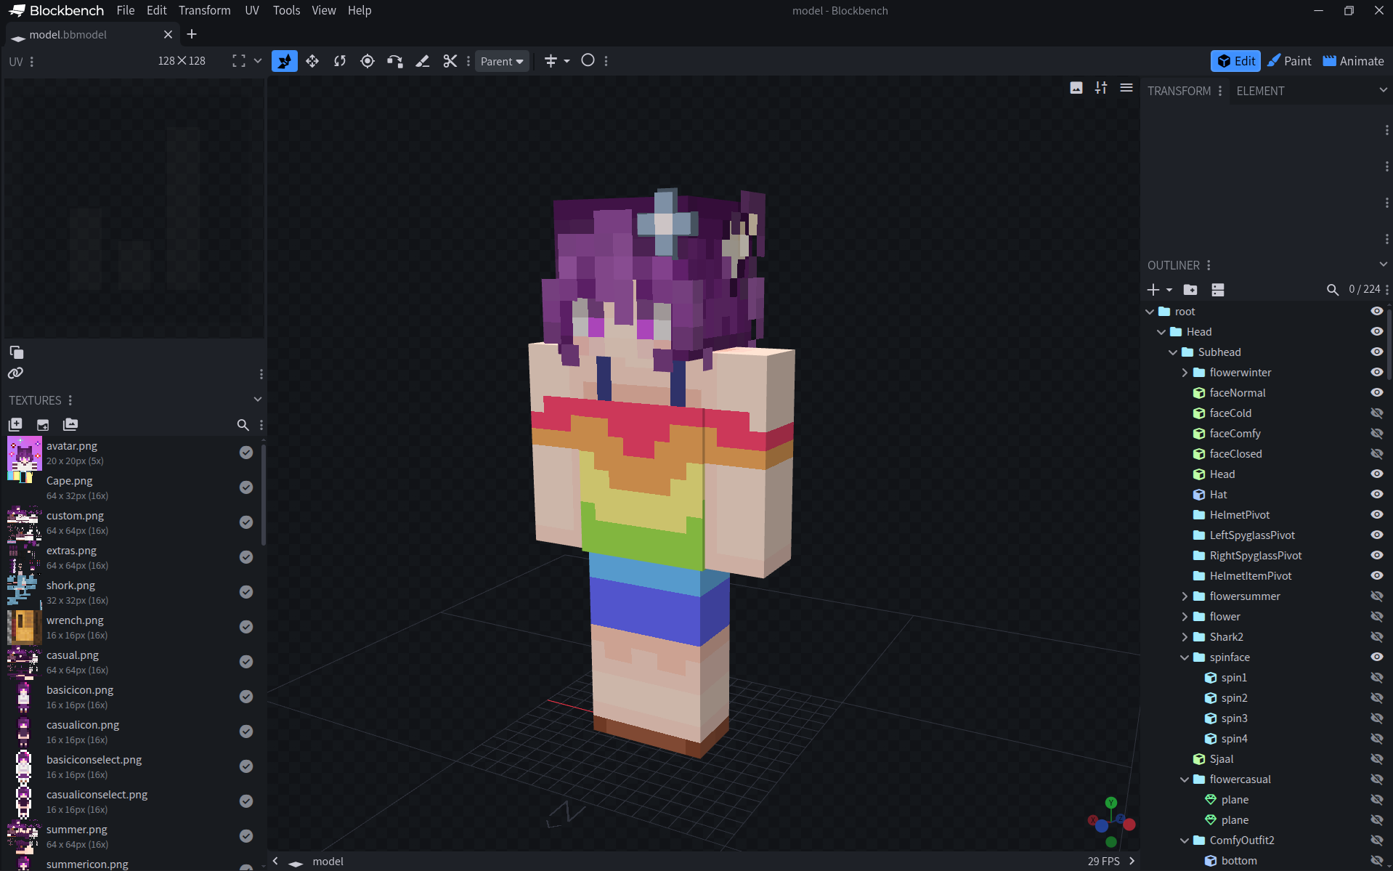Toggle visibility of spinface group

tap(1376, 657)
